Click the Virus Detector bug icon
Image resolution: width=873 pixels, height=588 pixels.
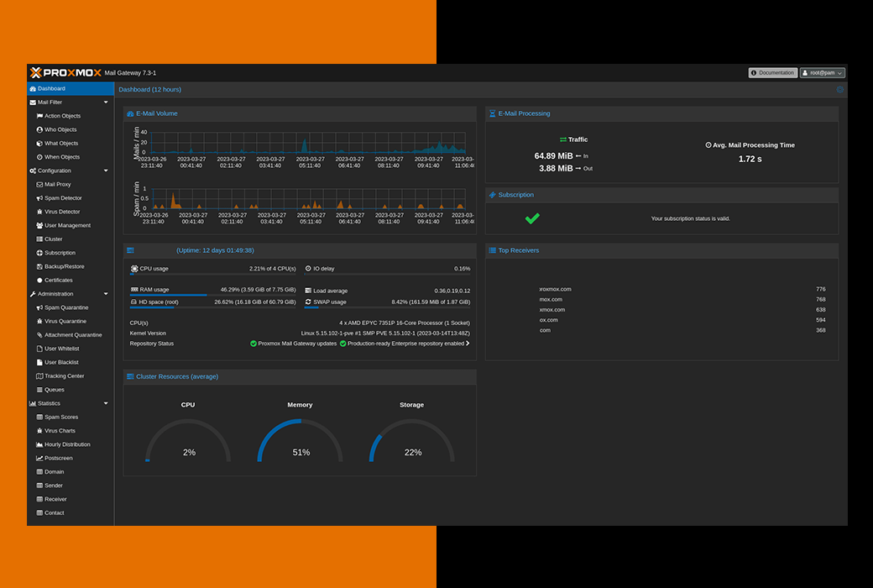coord(39,212)
